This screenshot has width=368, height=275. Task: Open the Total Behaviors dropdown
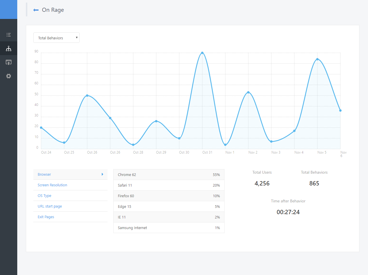(56, 38)
